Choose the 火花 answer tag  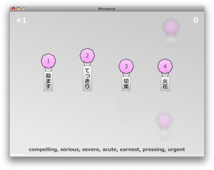(x=165, y=84)
